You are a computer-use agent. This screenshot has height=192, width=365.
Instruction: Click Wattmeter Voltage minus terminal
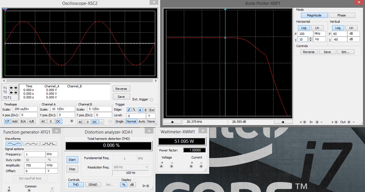(x=171, y=166)
